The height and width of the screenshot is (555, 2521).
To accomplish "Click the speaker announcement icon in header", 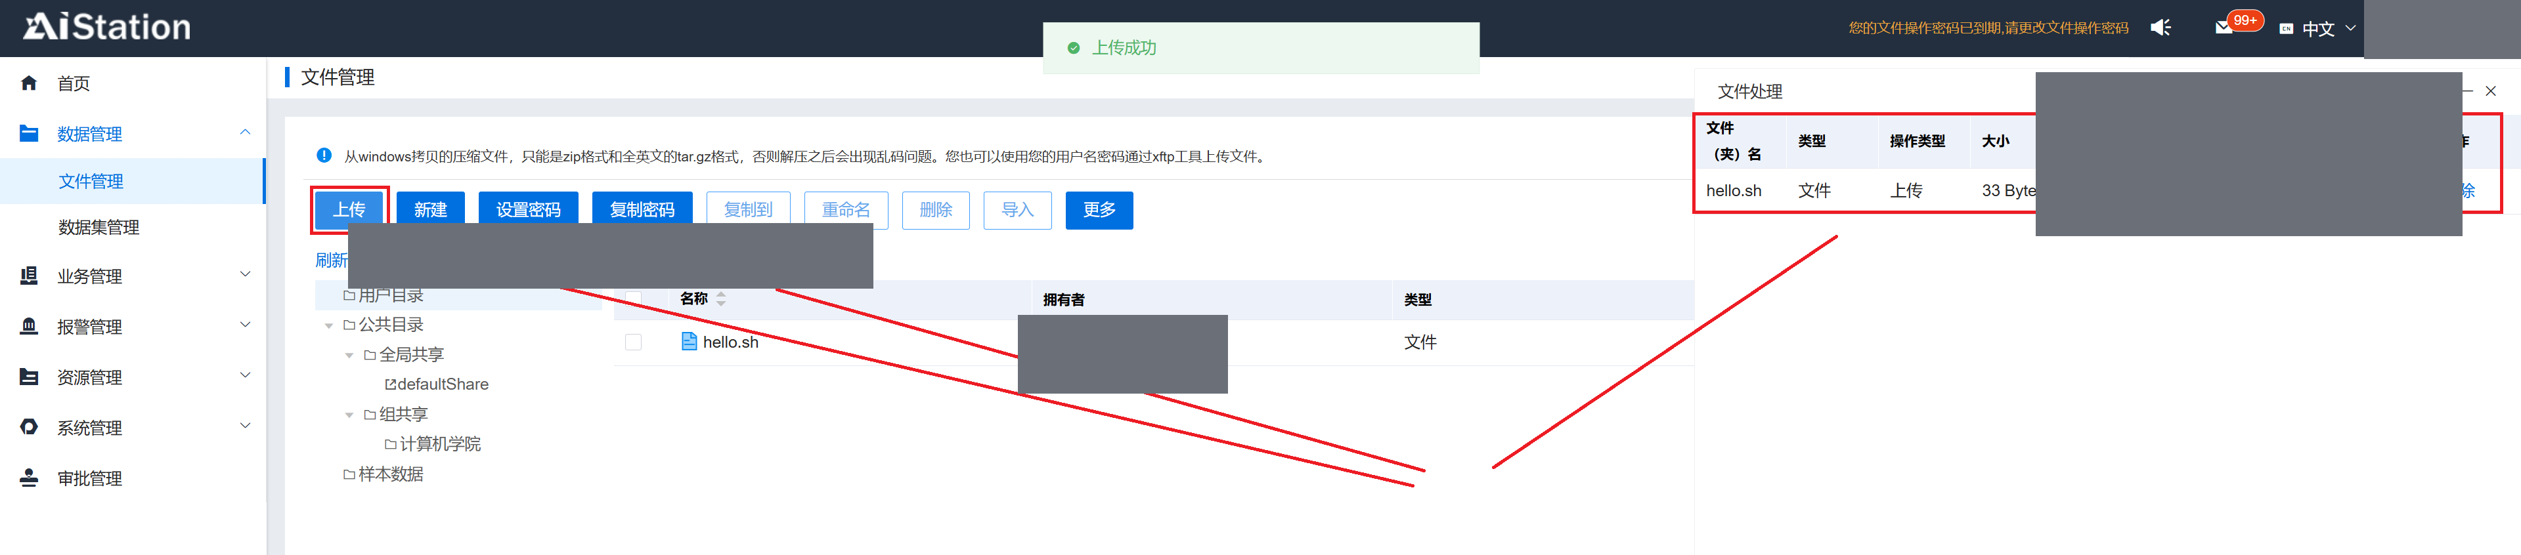I will coord(2161,28).
